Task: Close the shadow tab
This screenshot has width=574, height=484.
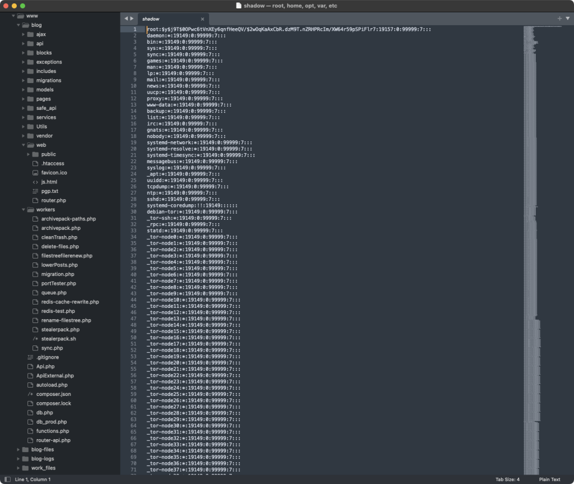Action: click(202, 19)
